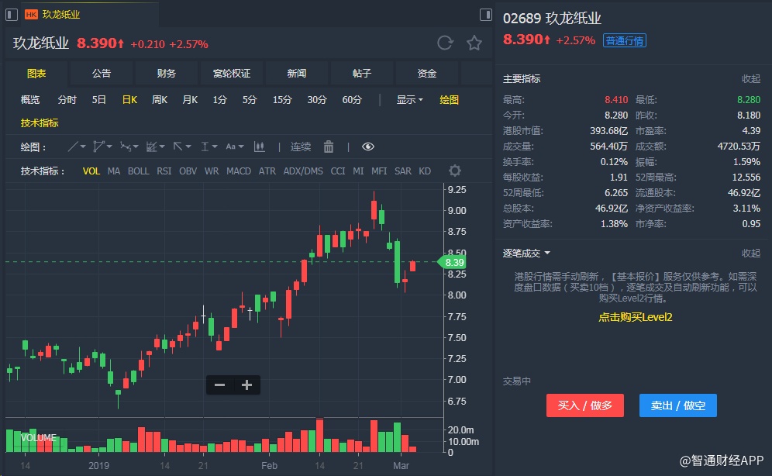
Task: Zoom in chart with plus button
Action: [247, 385]
